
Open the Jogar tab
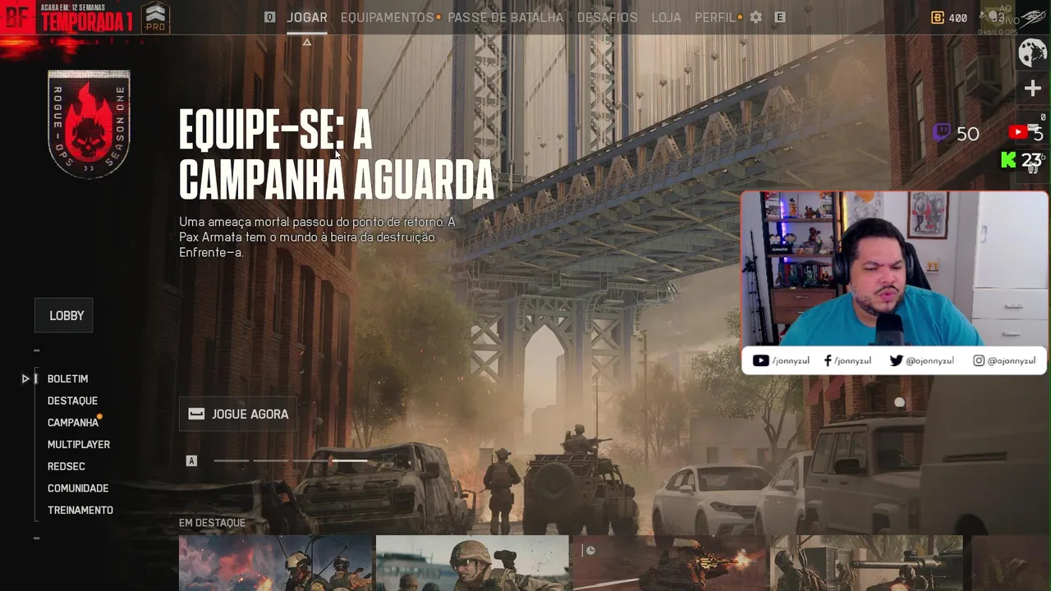307,17
